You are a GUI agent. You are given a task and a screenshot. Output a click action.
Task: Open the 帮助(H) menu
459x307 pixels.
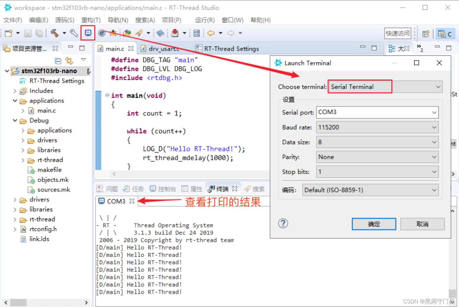[260, 20]
